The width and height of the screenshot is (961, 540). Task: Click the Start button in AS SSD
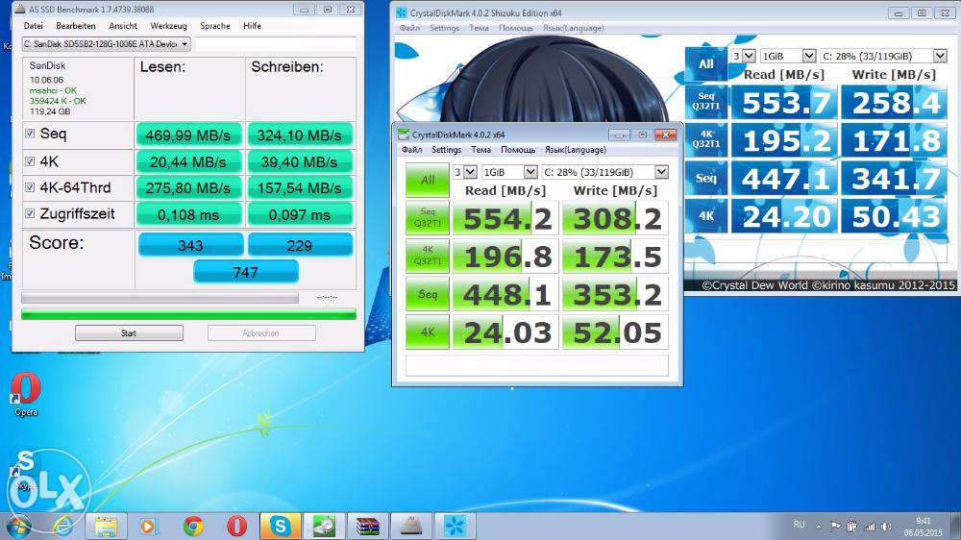tap(129, 332)
